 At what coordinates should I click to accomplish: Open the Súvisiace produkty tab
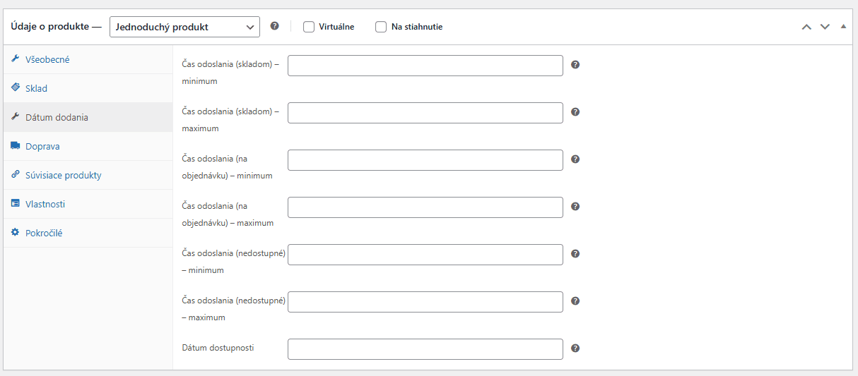point(63,176)
